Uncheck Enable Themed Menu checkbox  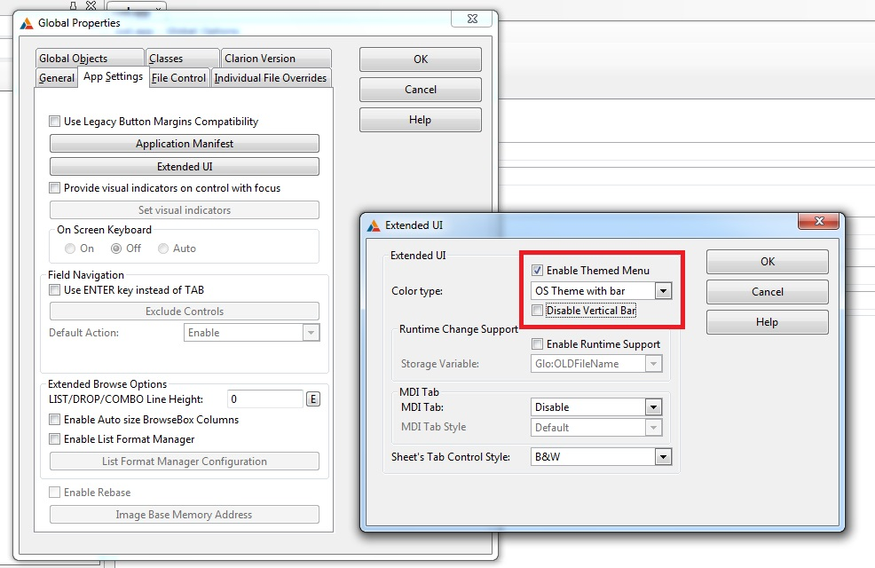(537, 271)
